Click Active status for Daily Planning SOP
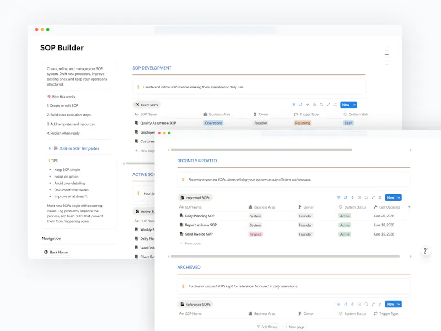The image size is (441, 331). click(345, 216)
